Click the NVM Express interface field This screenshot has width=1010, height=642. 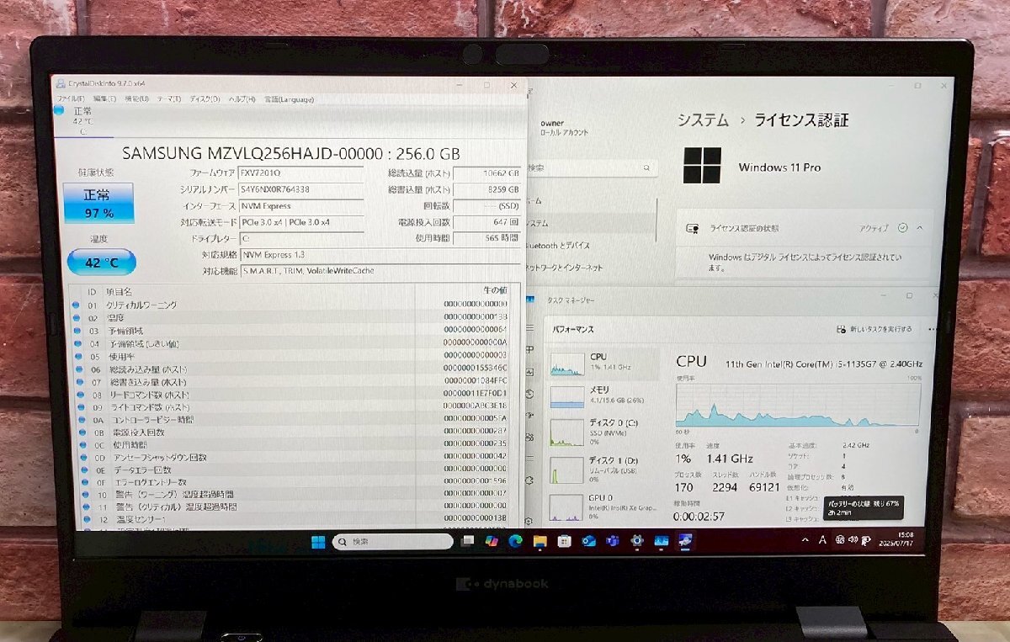coord(300,205)
